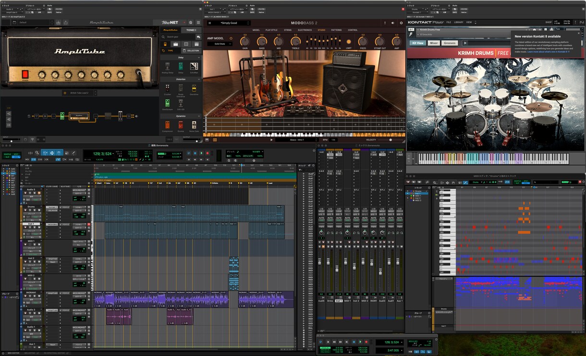
Task: Select the Noise Gate pedal
Action: point(194,125)
